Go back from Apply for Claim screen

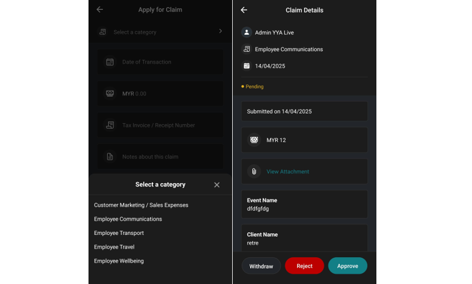[x=99, y=10]
